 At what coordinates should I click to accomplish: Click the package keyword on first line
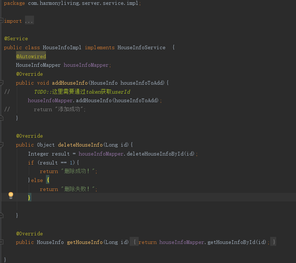click(14, 3)
